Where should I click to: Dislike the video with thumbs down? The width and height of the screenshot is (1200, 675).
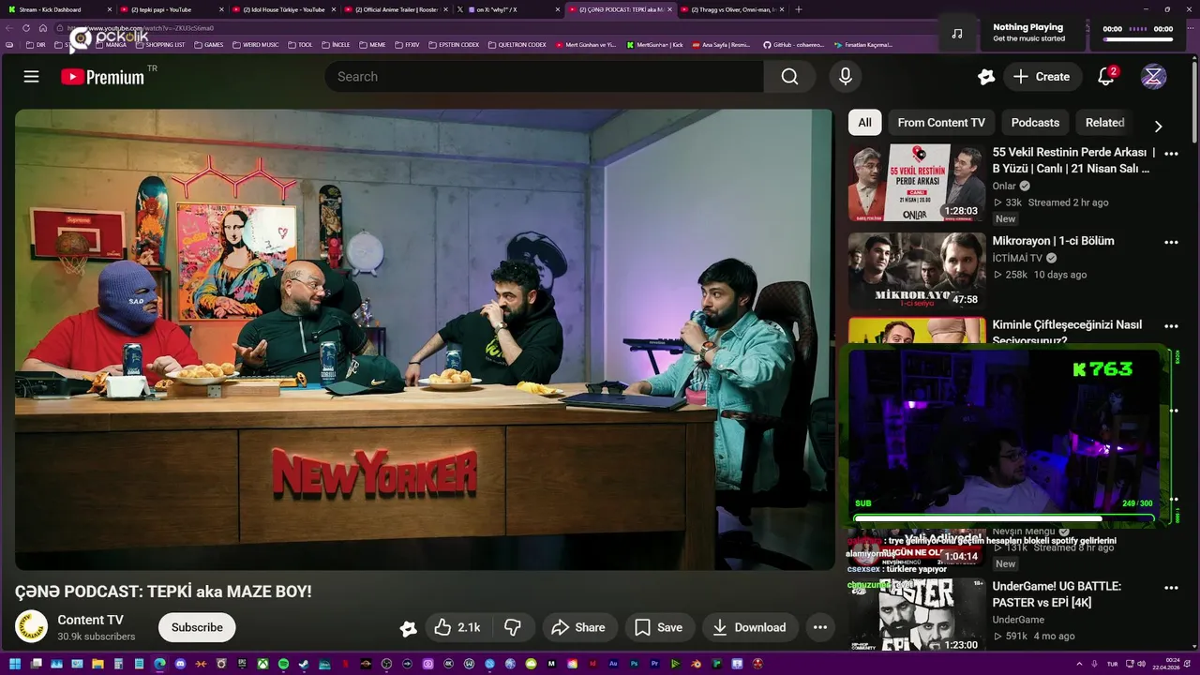tap(513, 627)
